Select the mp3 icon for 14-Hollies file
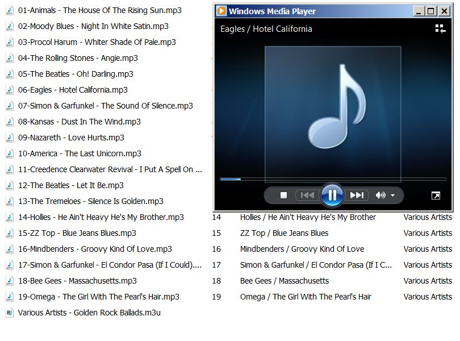The image size is (460, 341). (10, 217)
